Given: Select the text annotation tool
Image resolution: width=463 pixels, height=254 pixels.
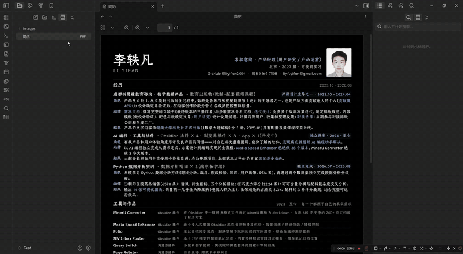Looking at the screenshot, I should [x=405, y=248].
